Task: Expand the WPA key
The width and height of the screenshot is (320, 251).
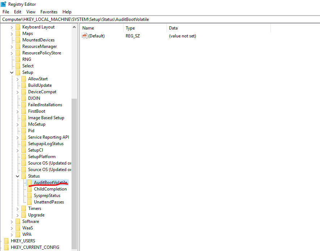Action: (x=12, y=234)
